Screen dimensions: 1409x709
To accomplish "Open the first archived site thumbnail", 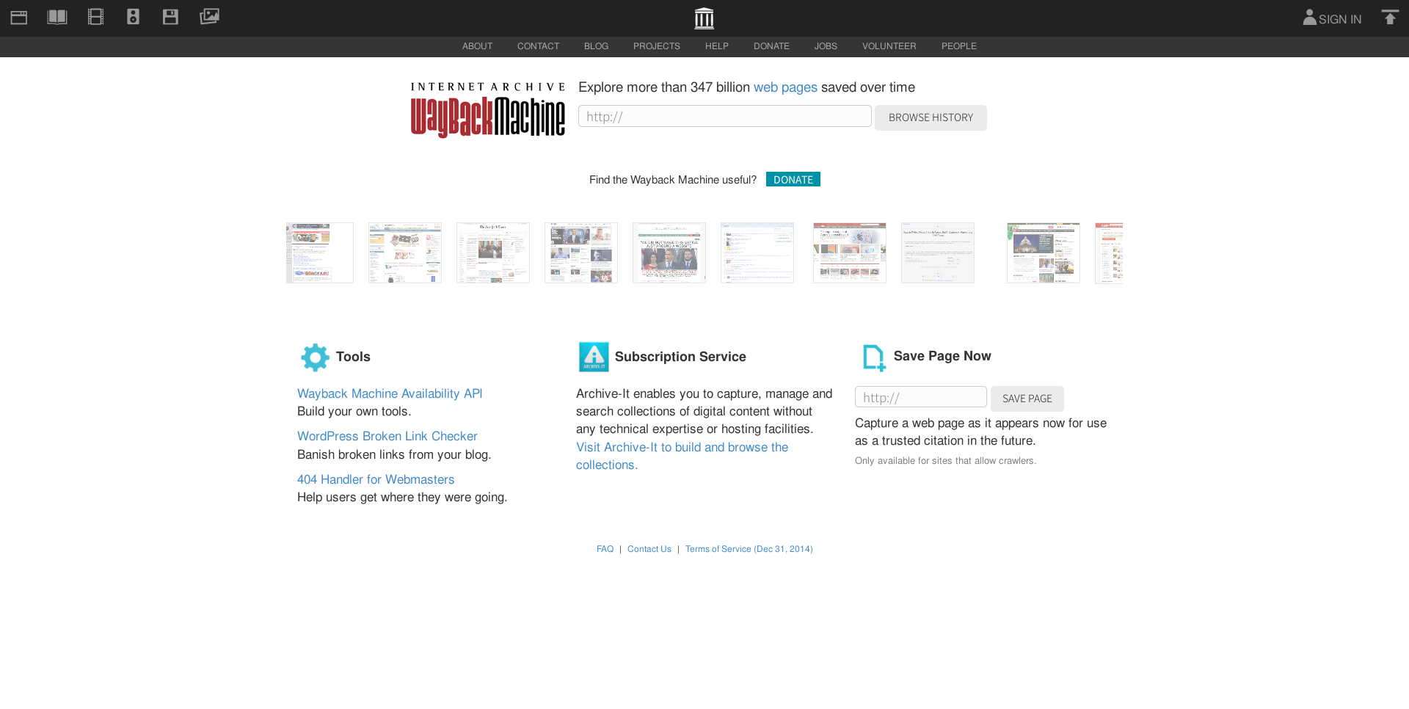I will click(319, 253).
